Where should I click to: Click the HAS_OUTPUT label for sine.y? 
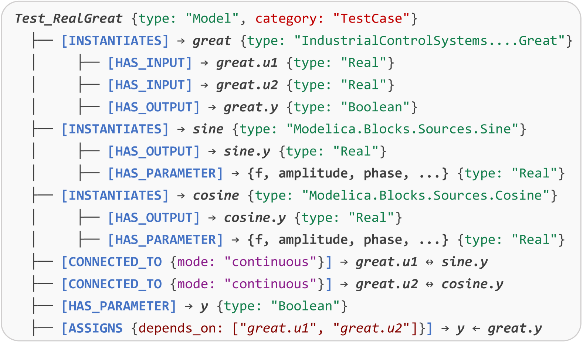[154, 151]
